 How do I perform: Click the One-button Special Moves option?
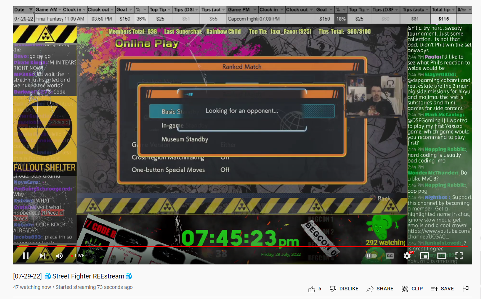[168, 170]
